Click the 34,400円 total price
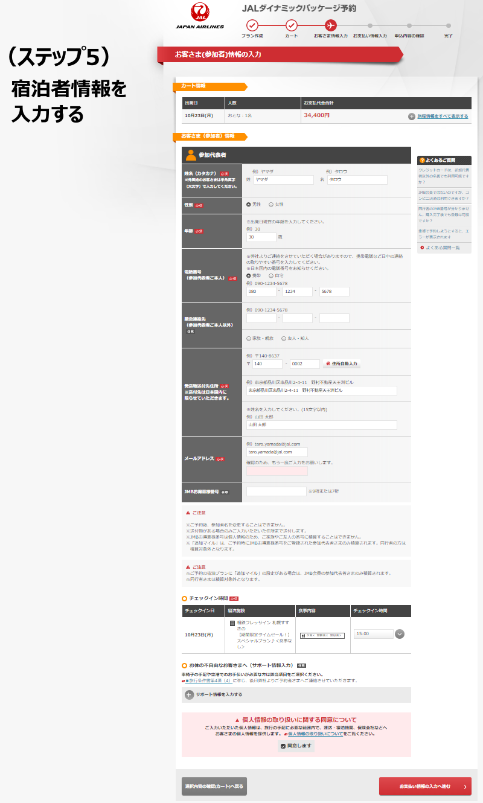Screen dimensions: 483x803 pos(317,115)
